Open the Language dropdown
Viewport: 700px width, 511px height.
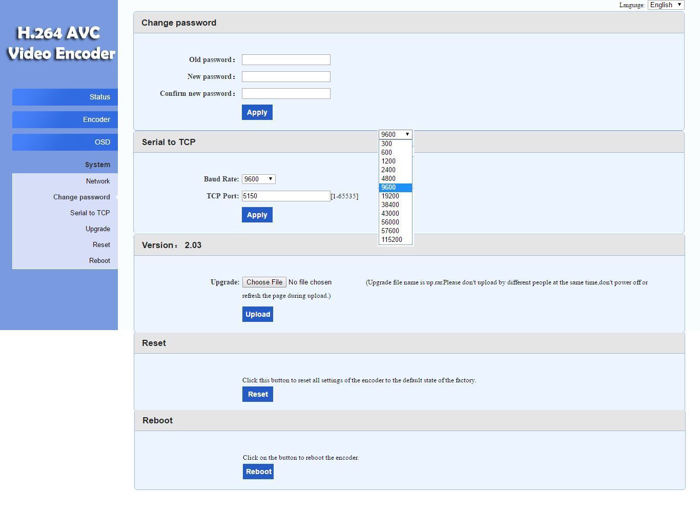(666, 5)
